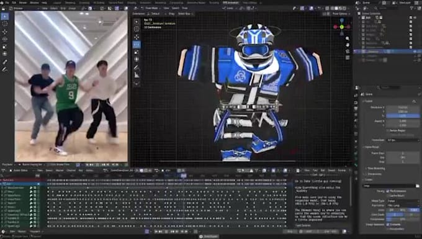Open the Pose Mode dropdown

point(151,8)
